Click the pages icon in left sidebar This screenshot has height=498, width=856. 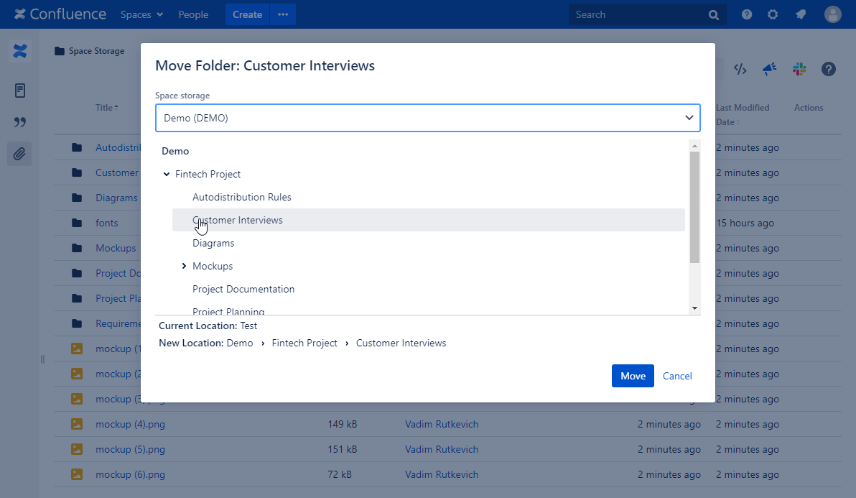click(20, 91)
